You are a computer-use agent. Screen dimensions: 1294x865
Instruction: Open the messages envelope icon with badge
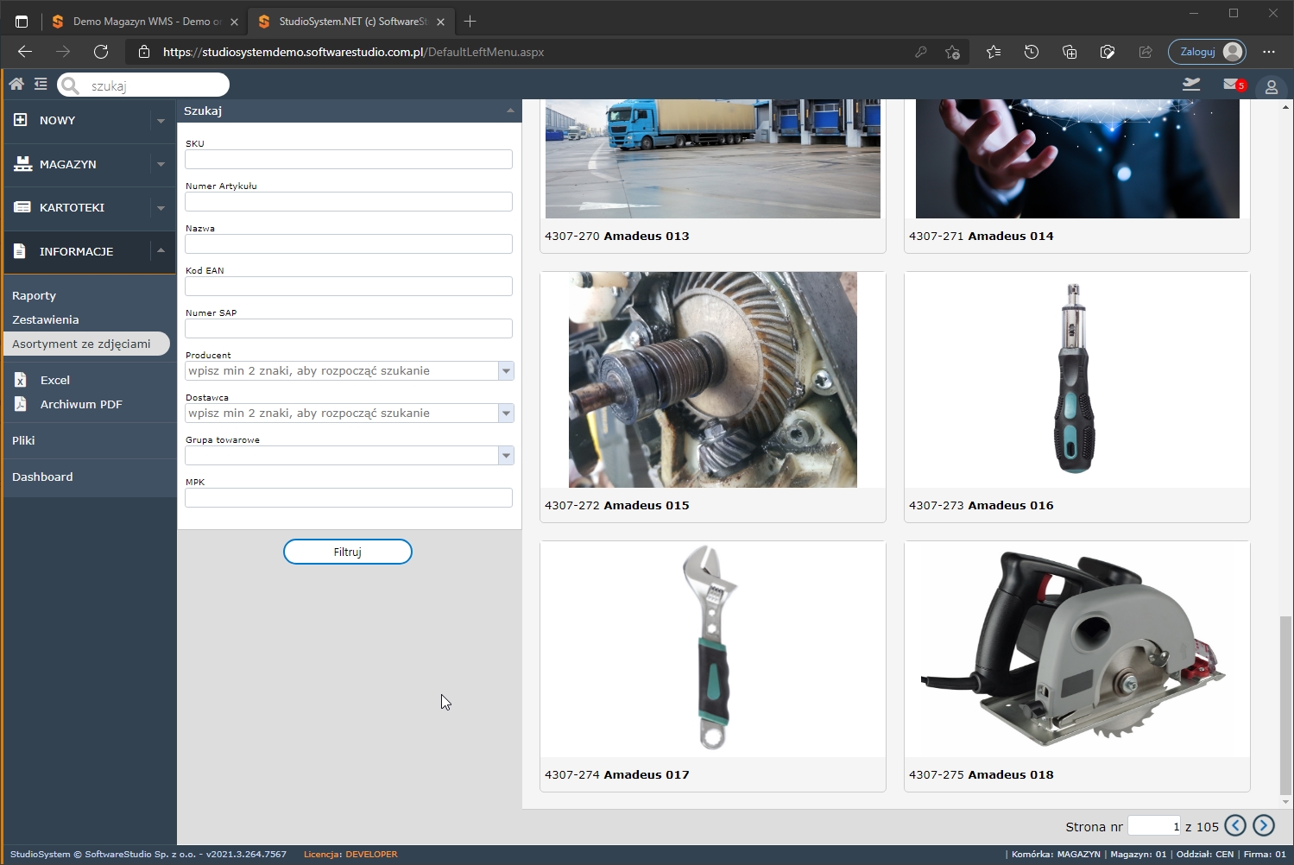tap(1233, 84)
